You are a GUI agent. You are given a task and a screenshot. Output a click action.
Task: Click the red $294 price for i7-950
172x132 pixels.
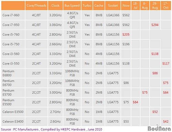155,25
